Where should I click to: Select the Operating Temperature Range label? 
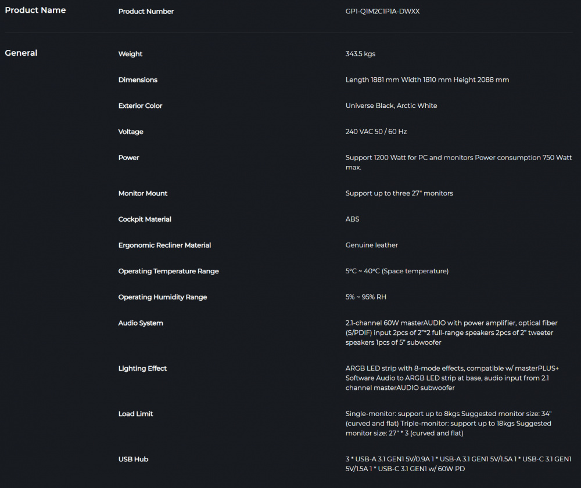point(168,271)
